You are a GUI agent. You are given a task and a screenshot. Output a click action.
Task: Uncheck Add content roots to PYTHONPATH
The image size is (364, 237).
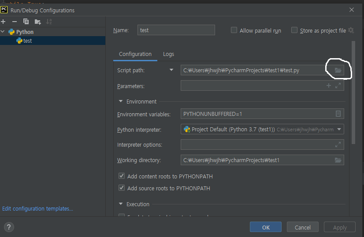click(122, 176)
